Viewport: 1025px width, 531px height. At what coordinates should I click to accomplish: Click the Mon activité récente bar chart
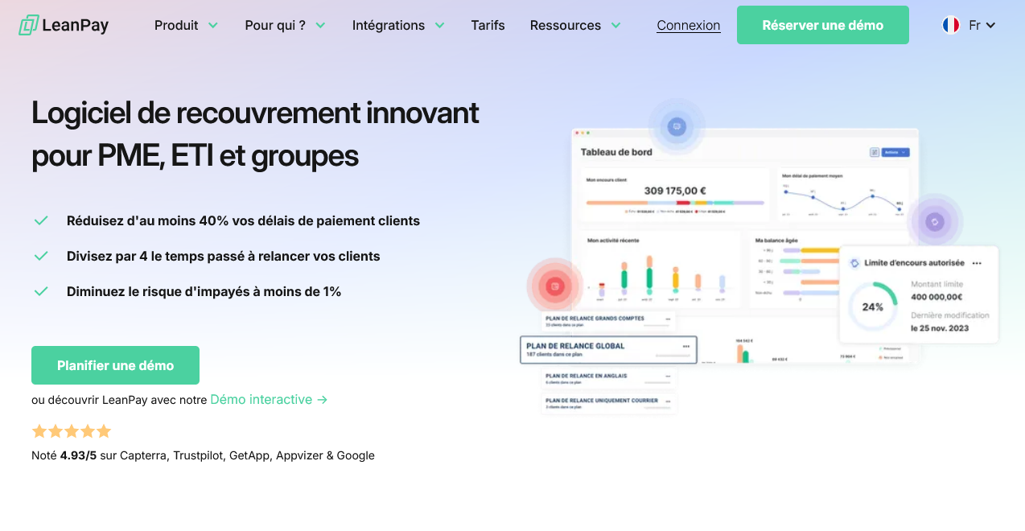pyautogui.click(x=661, y=270)
